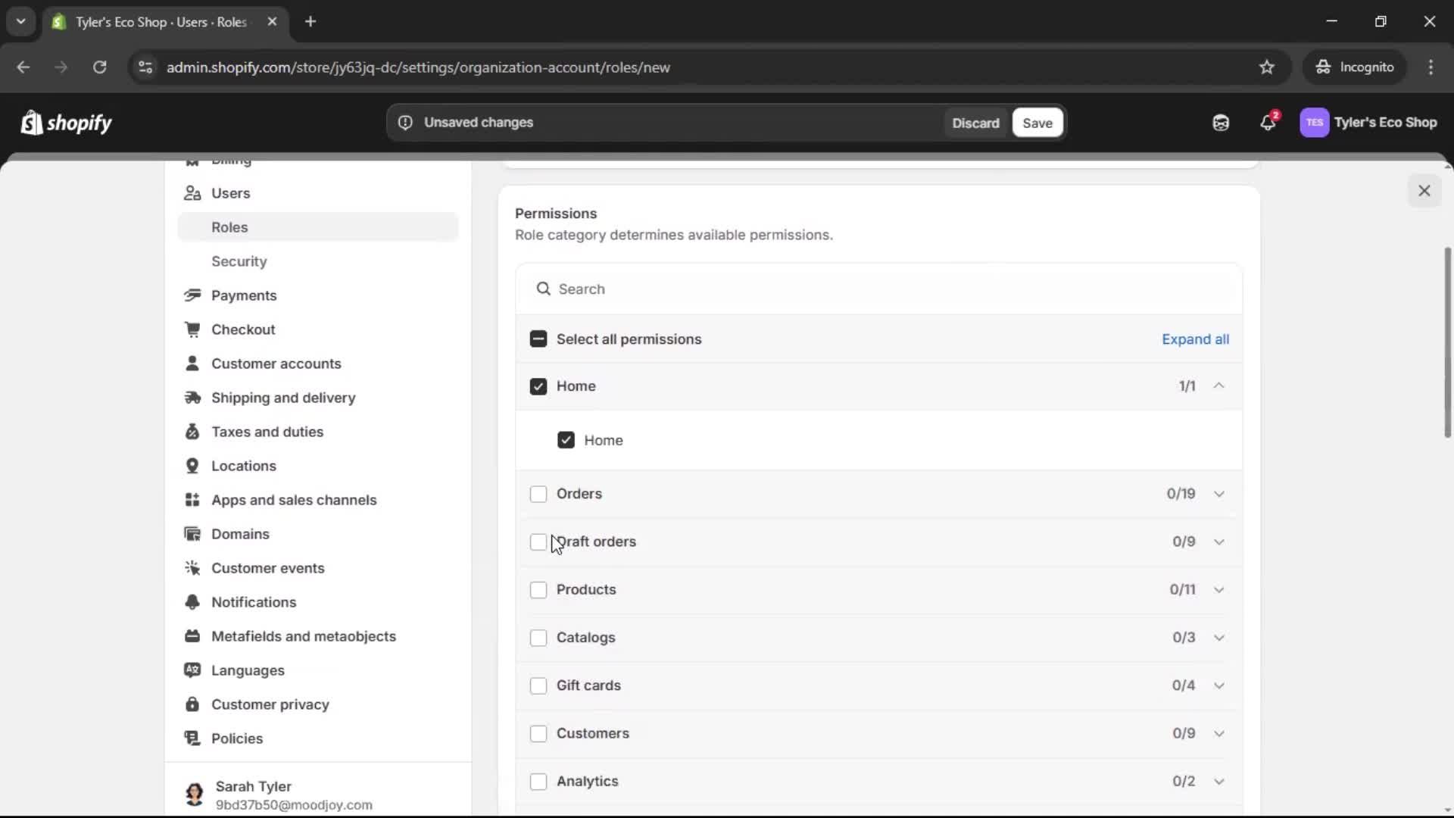The image size is (1454, 818).
Task: Click the Users icon in the sidebar
Action: pyautogui.click(x=193, y=193)
